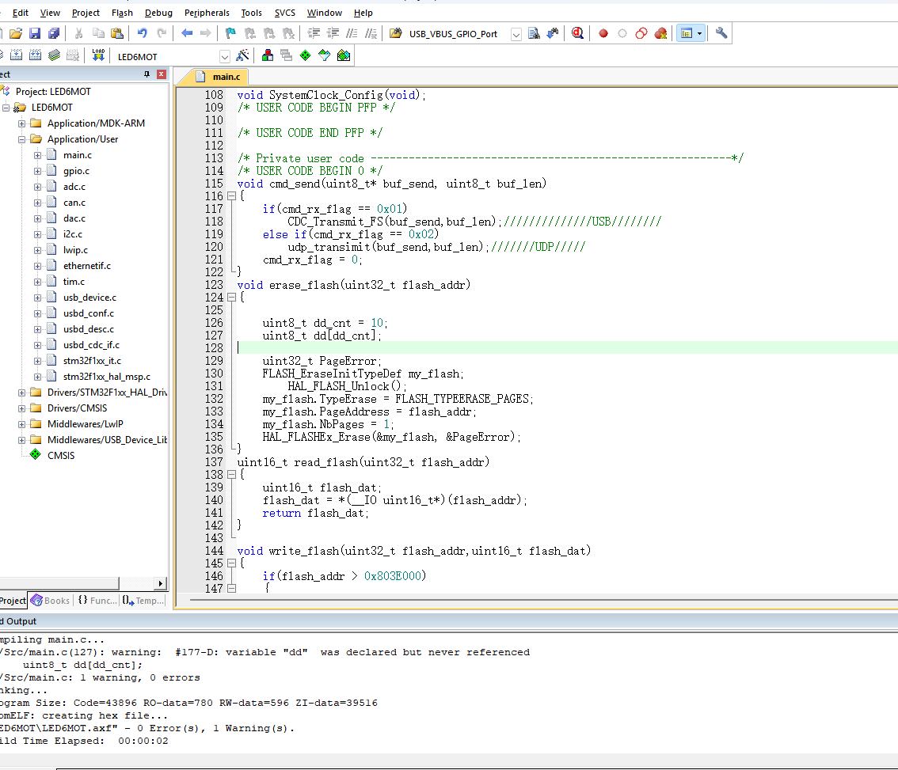Viewport: 898px width, 770px height.
Task: Start/Stop Debug Session icon
Action: point(577,34)
